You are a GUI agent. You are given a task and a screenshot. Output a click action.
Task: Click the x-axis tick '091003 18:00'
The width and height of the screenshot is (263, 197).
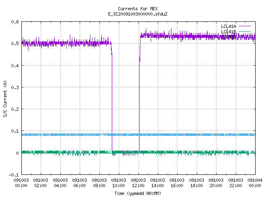[197, 183]
